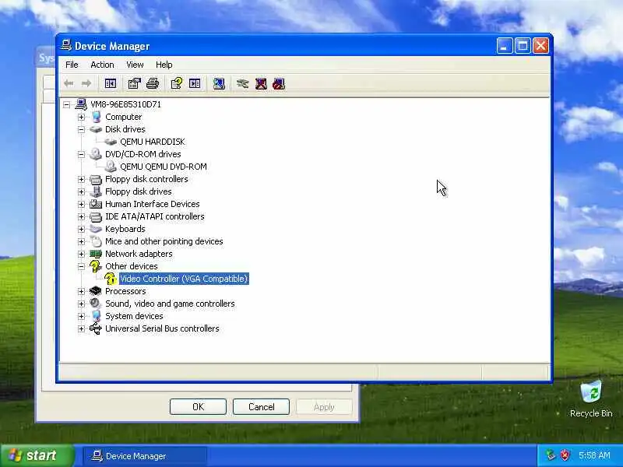Collapse the Other devices category
Viewport: 623px width, 467px height.
click(82, 266)
